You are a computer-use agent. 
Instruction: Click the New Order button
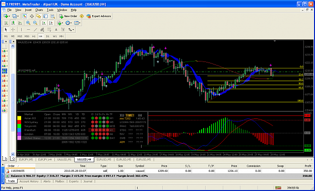click(69, 16)
